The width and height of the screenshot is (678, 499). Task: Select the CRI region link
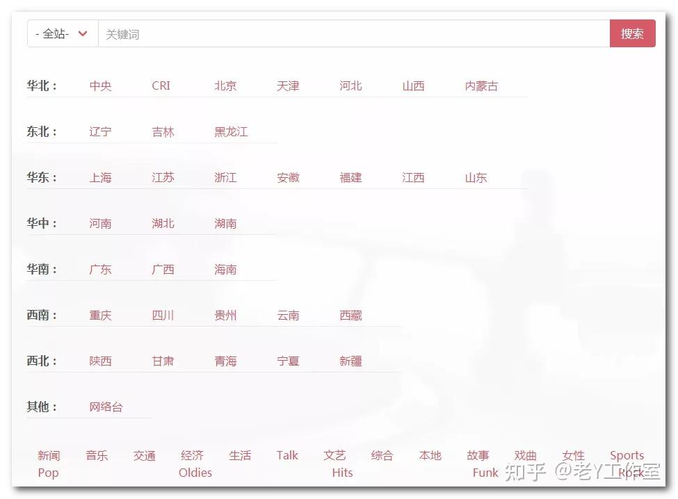tap(161, 86)
